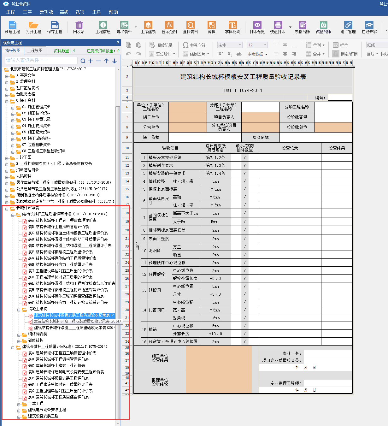
Task: Open the 试验台账 test ledger
Action: (323, 27)
